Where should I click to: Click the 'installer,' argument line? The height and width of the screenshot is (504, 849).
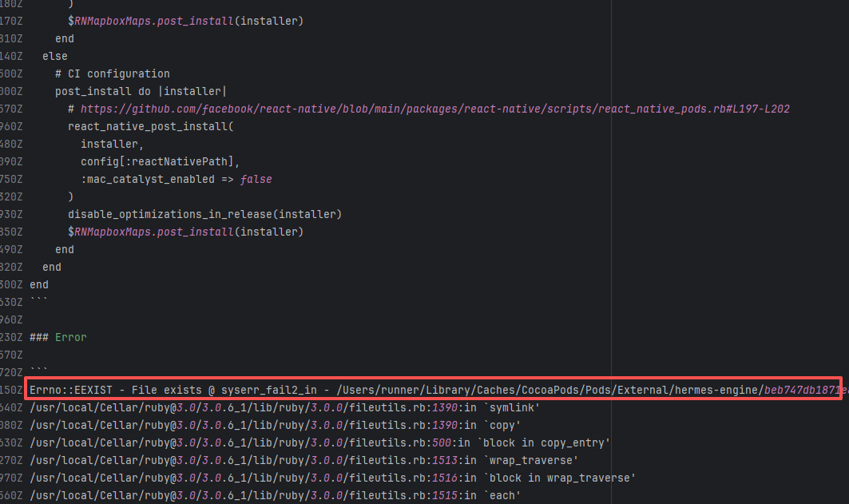[x=112, y=144]
